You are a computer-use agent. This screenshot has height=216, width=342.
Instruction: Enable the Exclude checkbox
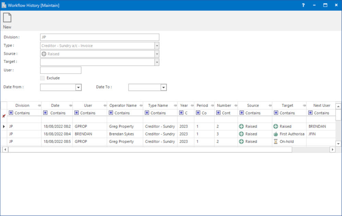point(42,78)
